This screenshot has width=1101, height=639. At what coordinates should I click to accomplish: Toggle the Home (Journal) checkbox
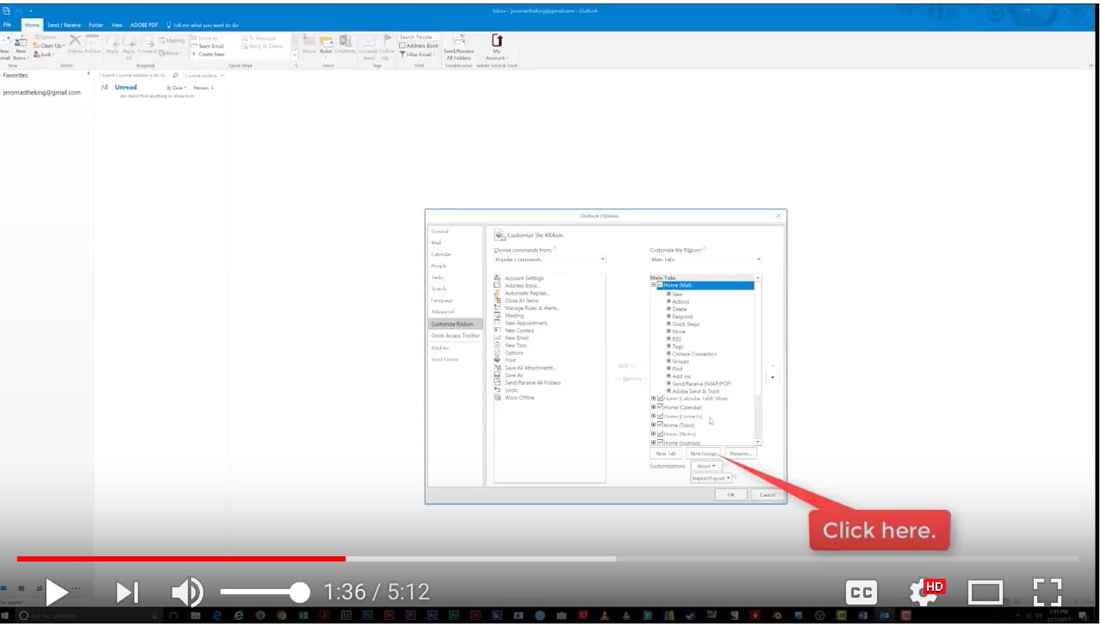coord(659,443)
